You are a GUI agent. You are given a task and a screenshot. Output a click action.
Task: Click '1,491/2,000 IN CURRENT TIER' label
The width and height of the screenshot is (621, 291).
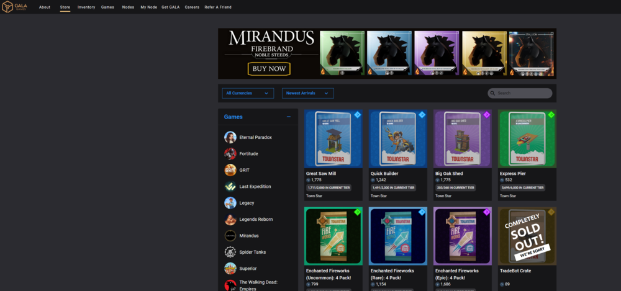(393, 187)
